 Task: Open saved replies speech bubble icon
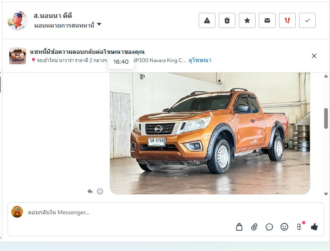[269, 227]
